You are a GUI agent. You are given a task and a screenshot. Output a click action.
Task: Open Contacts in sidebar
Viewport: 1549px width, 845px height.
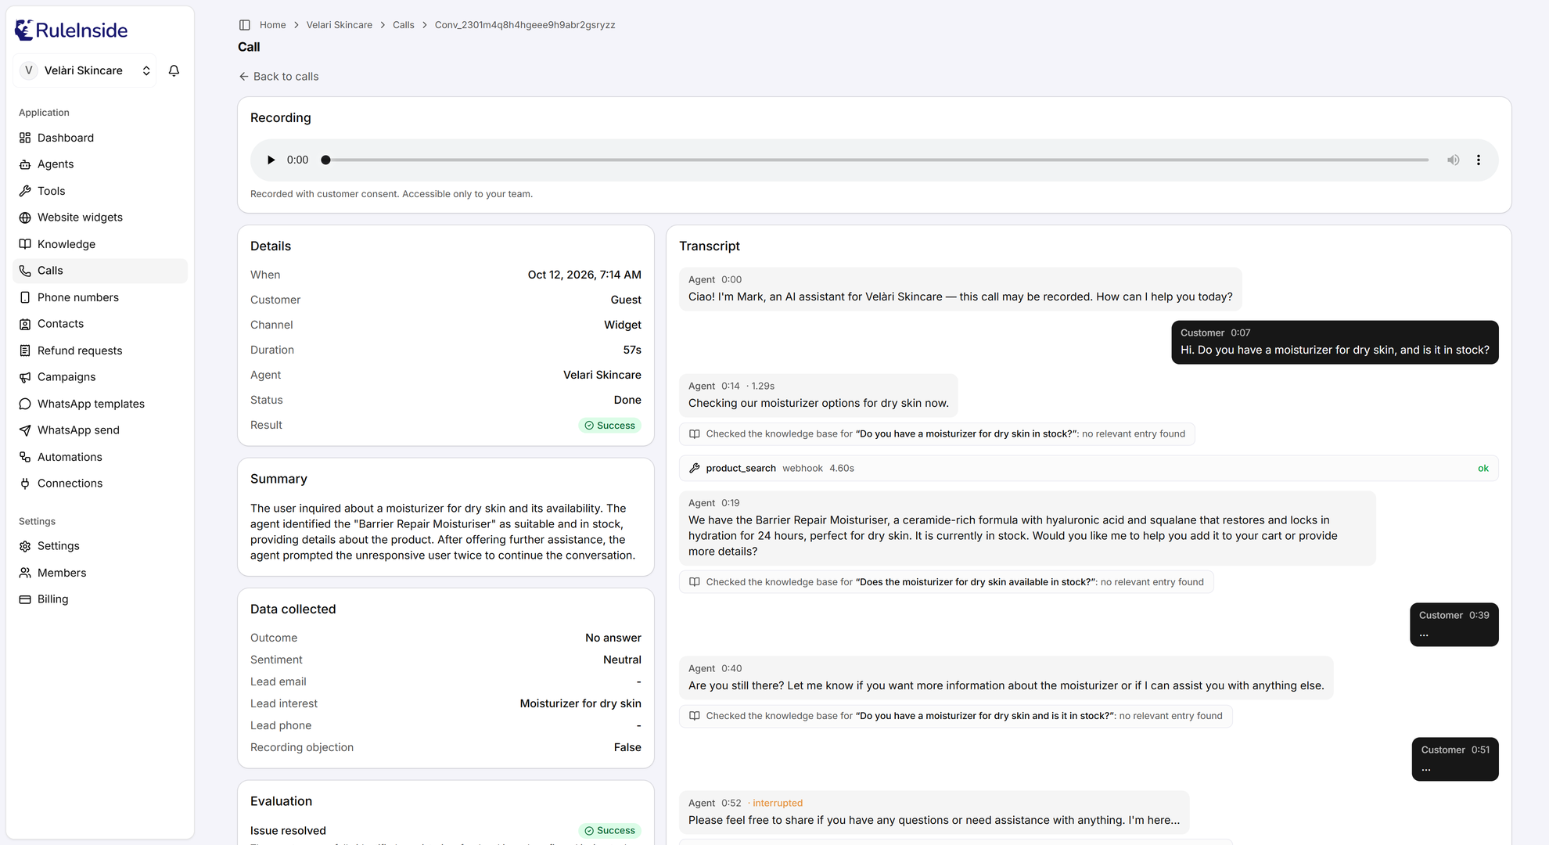pyautogui.click(x=100, y=324)
